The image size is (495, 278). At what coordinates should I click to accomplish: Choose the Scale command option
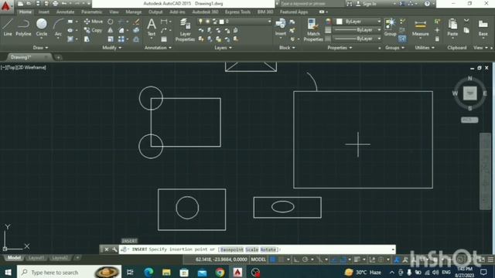(251, 249)
